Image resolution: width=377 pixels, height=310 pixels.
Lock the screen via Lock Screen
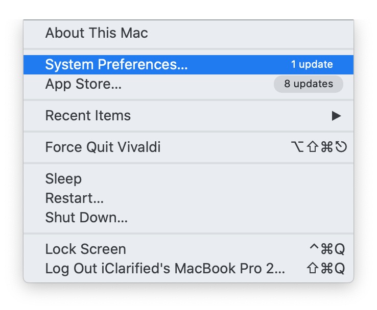click(x=85, y=249)
